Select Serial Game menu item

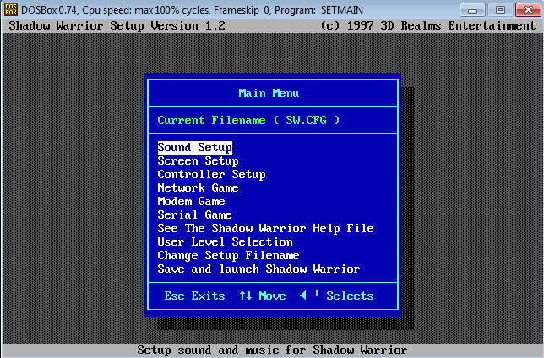point(194,215)
